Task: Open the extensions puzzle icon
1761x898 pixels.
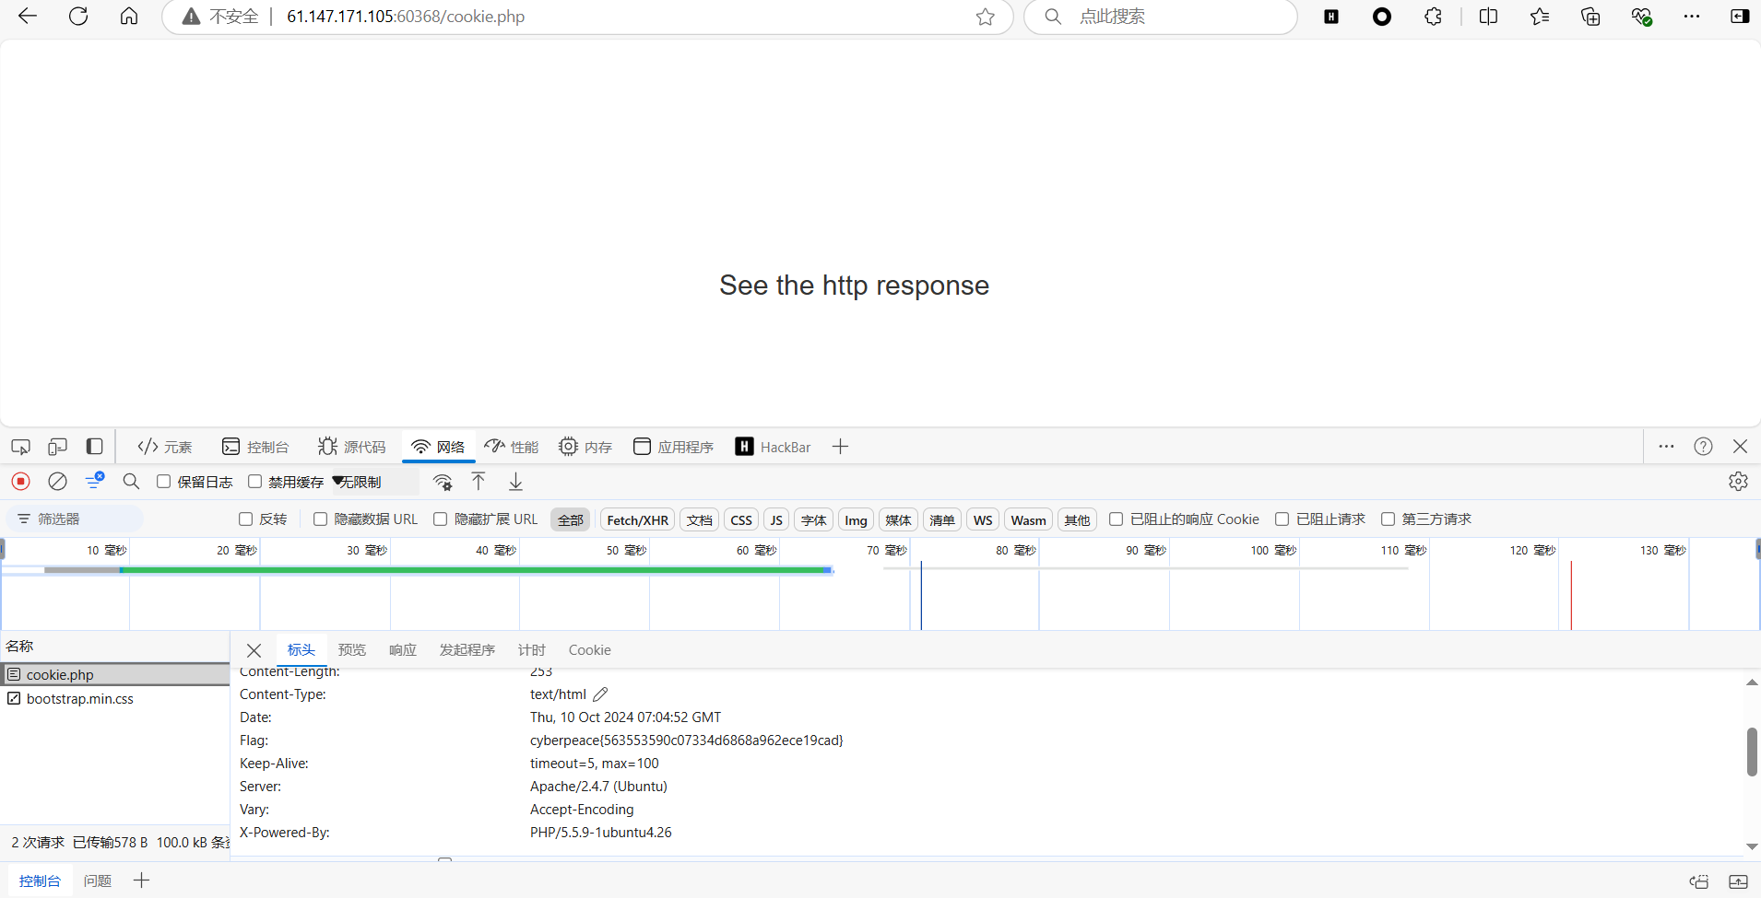Action: pos(1433,17)
